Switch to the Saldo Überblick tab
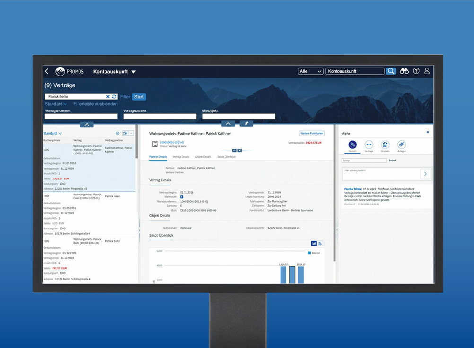474x348 pixels. click(x=226, y=157)
